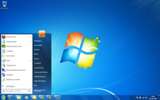Open Magnifier from the Start menu
The image size is (160, 100).
[17, 75]
